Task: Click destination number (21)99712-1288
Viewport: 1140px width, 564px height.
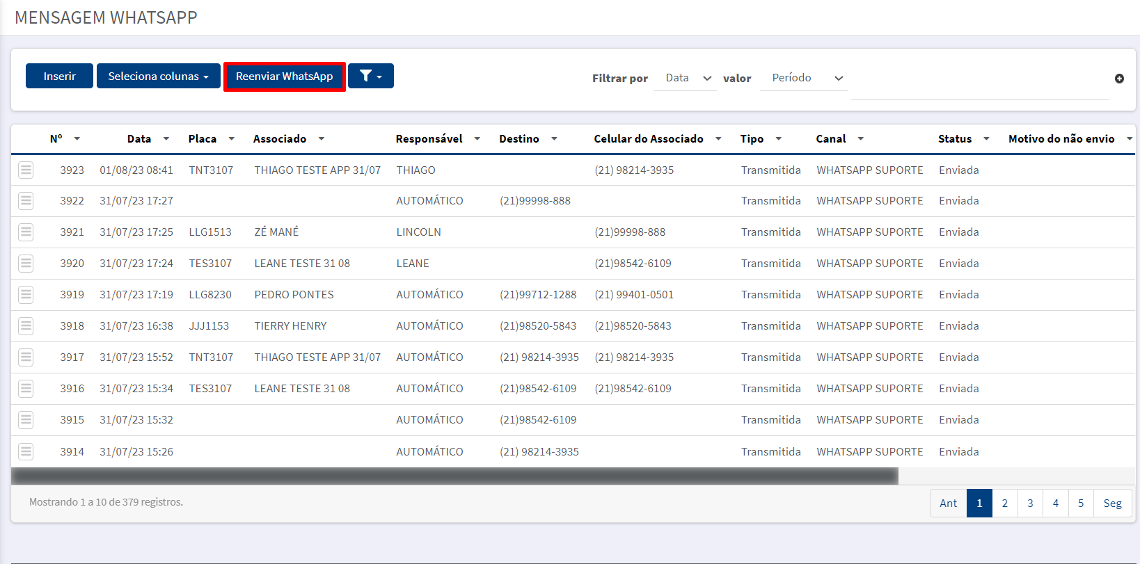Action: pos(538,295)
